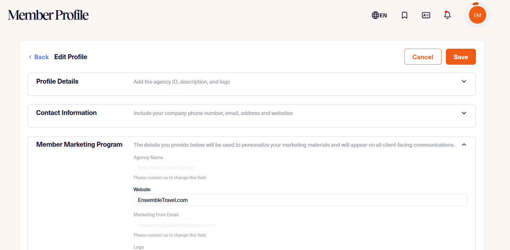Image resolution: width=510 pixels, height=250 pixels.
Task: Open the ID card icon
Action: (x=426, y=15)
